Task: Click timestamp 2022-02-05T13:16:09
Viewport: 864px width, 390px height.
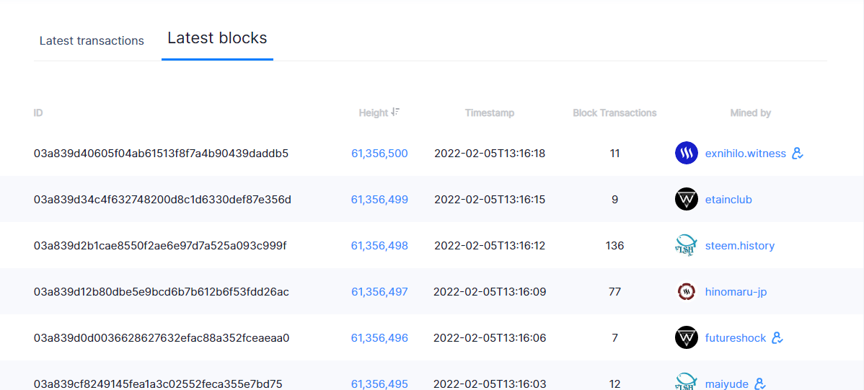Action: coord(490,291)
